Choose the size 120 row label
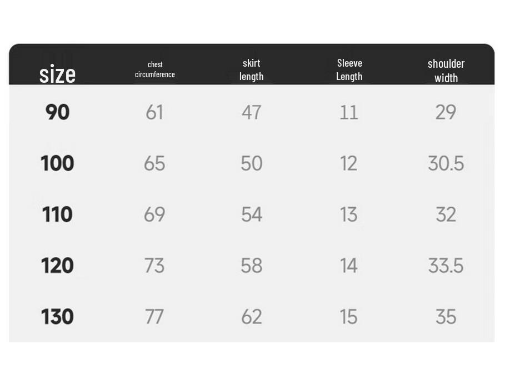 tap(57, 266)
